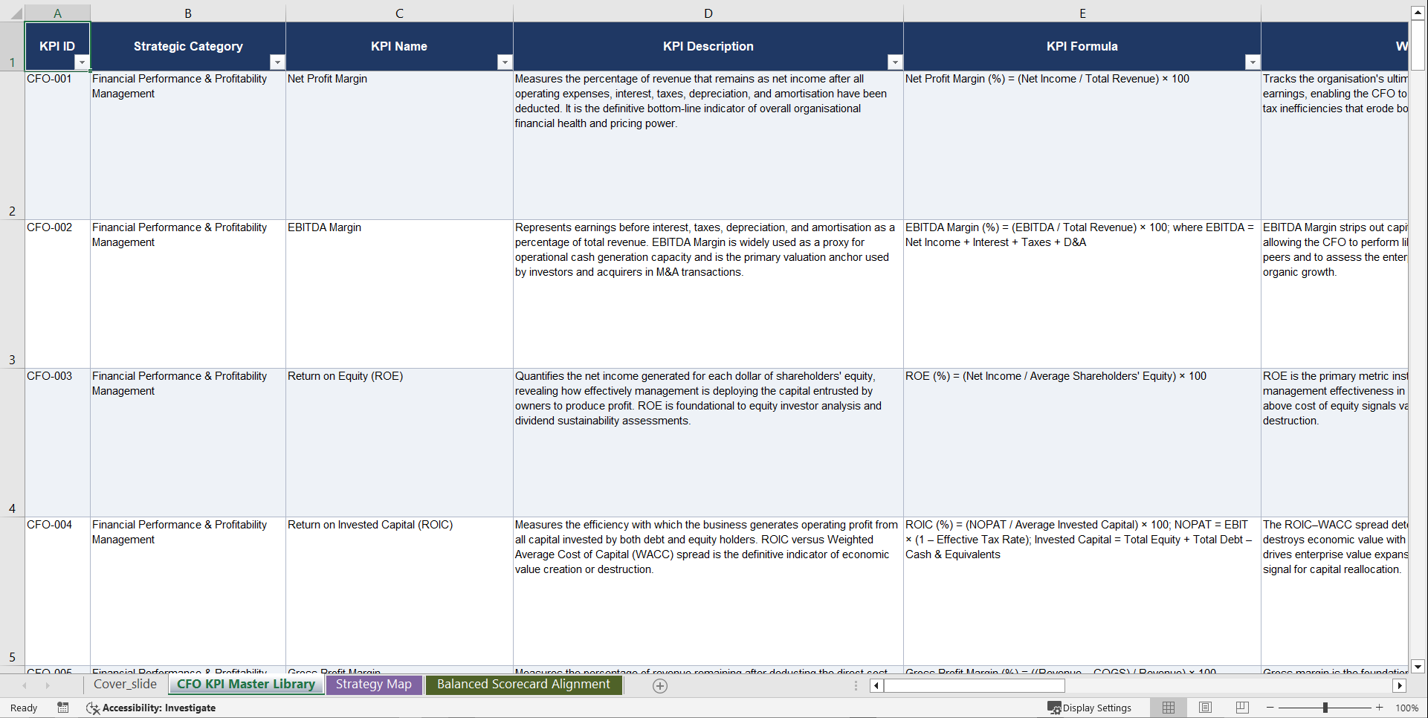This screenshot has height=718, width=1428.
Task: Select the ROE description cell
Action: [708, 442]
